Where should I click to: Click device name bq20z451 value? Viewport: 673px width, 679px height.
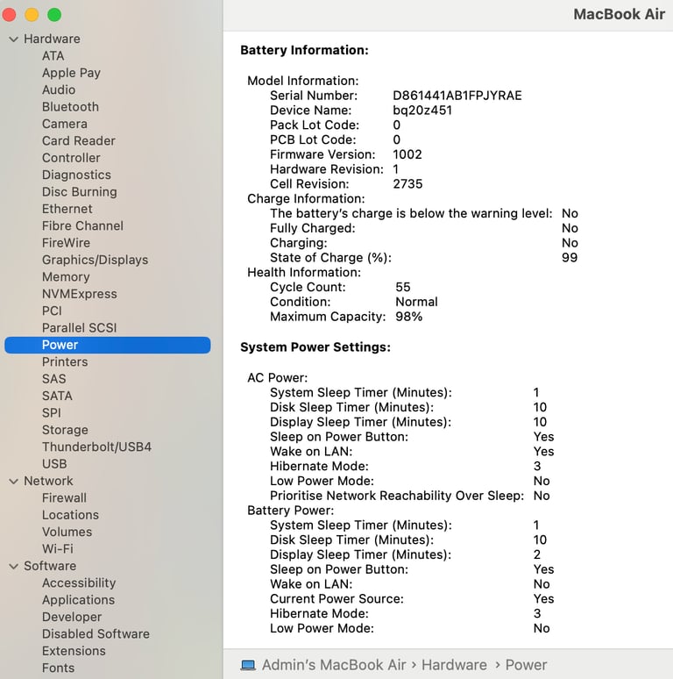(x=422, y=110)
